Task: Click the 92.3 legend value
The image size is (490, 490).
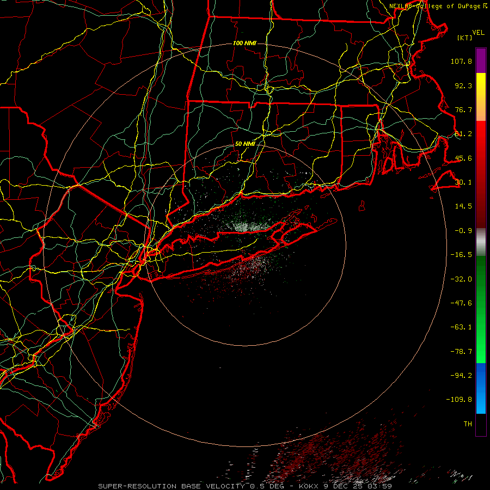Action: [463, 85]
